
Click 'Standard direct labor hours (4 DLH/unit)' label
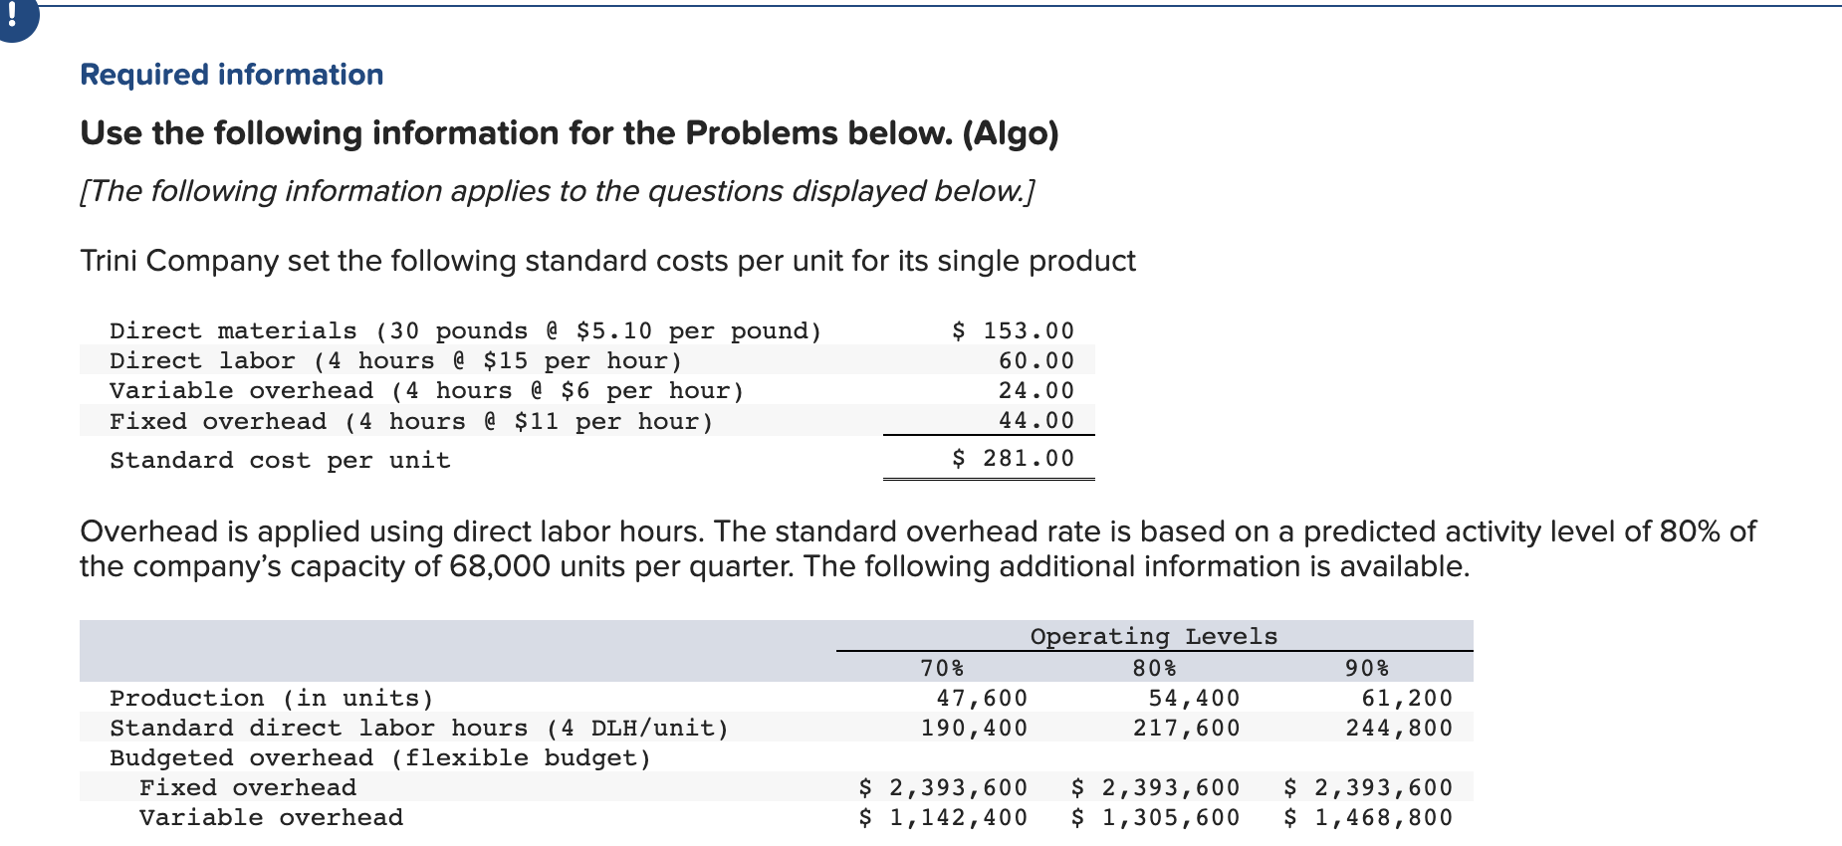pos(419,728)
